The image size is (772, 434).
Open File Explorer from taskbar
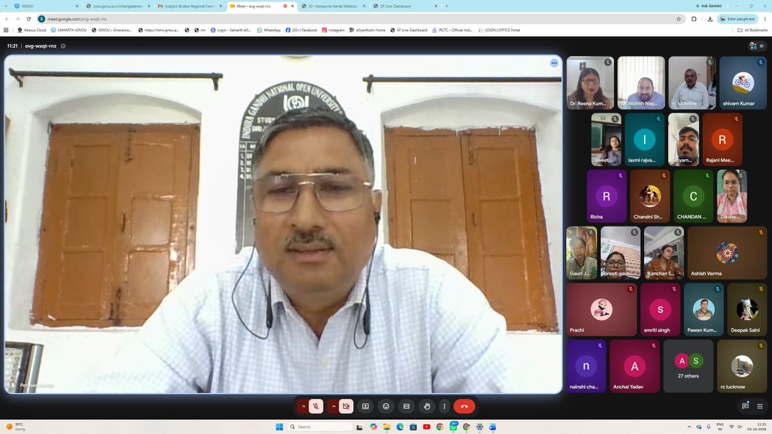(x=387, y=427)
